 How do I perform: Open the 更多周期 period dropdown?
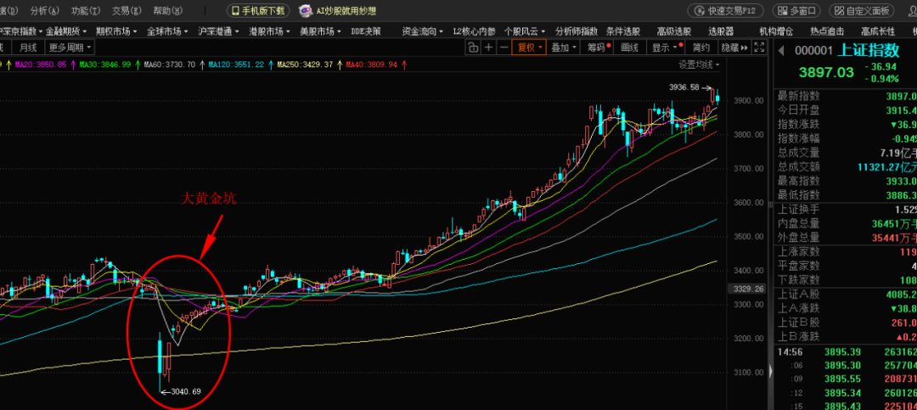click(70, 48)
